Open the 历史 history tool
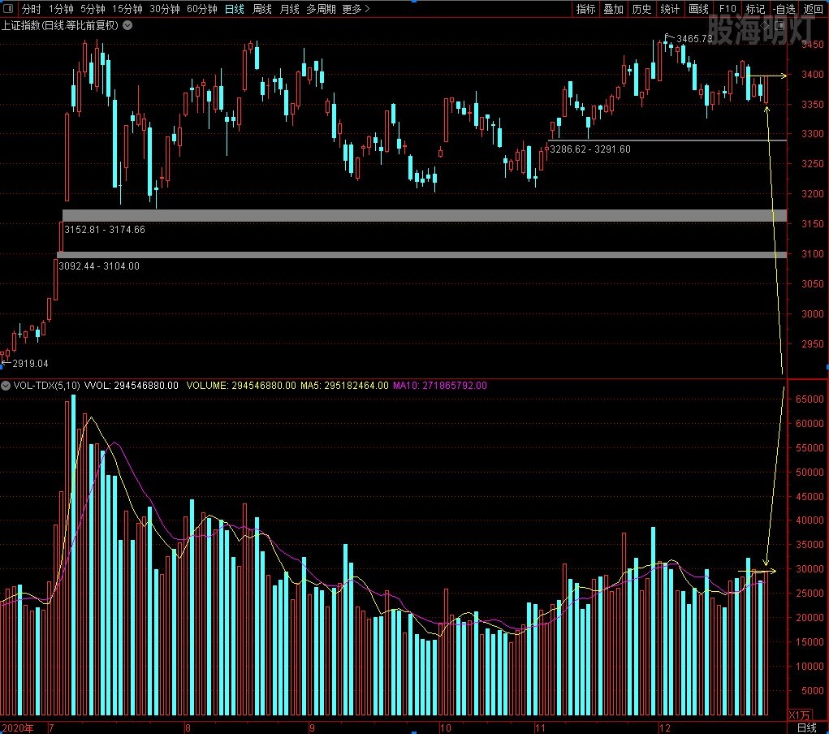 point(641,9)
